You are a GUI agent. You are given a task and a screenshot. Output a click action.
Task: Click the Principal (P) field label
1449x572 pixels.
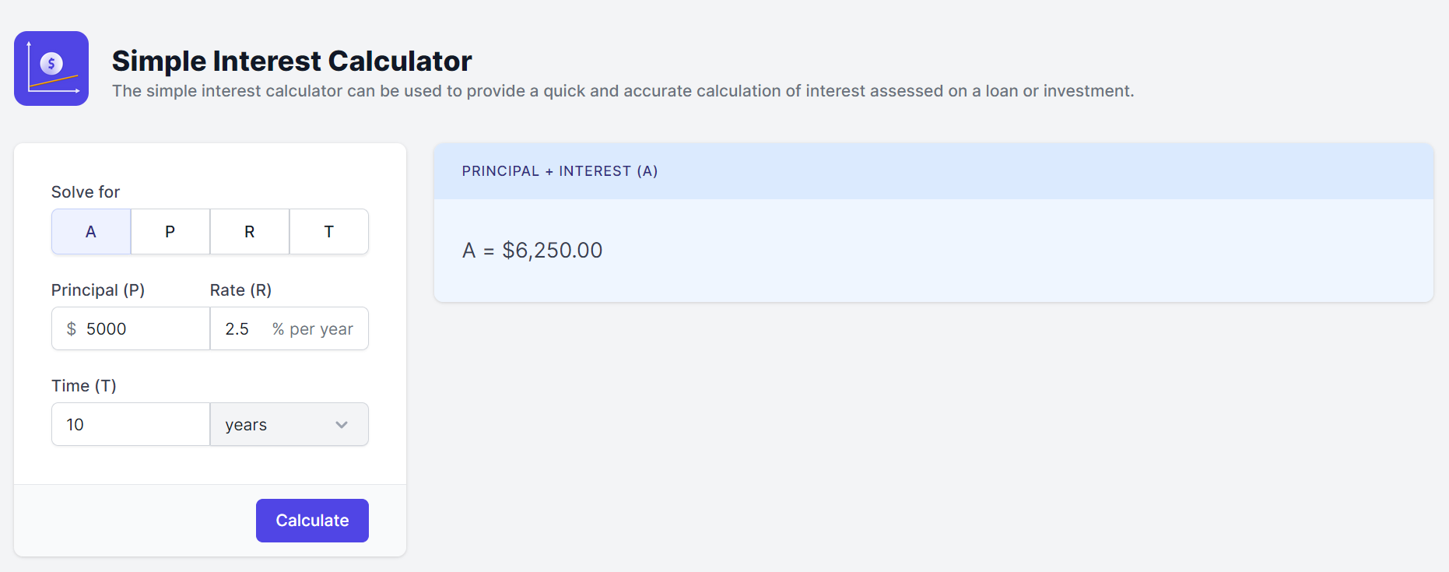point(98,290)
